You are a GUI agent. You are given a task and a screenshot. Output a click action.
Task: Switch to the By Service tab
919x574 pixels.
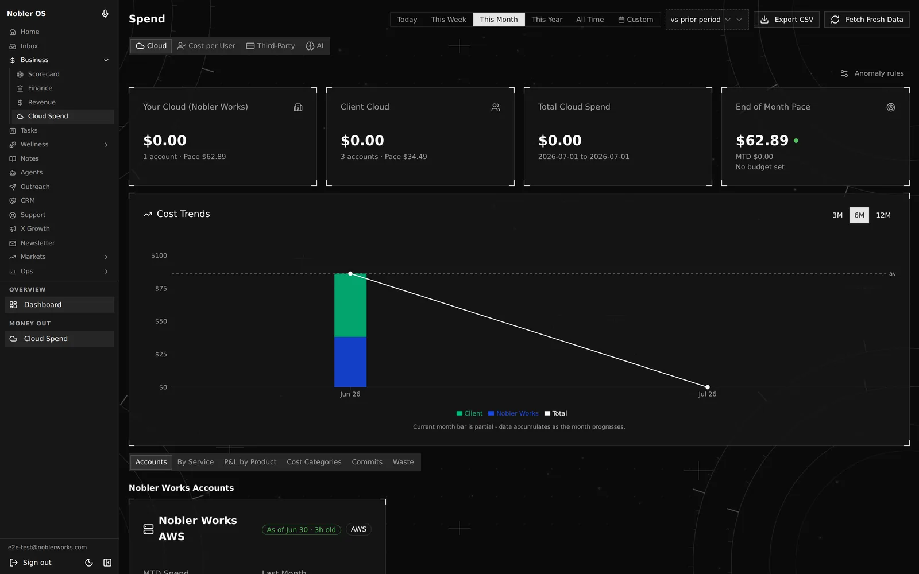click(195, 462)
